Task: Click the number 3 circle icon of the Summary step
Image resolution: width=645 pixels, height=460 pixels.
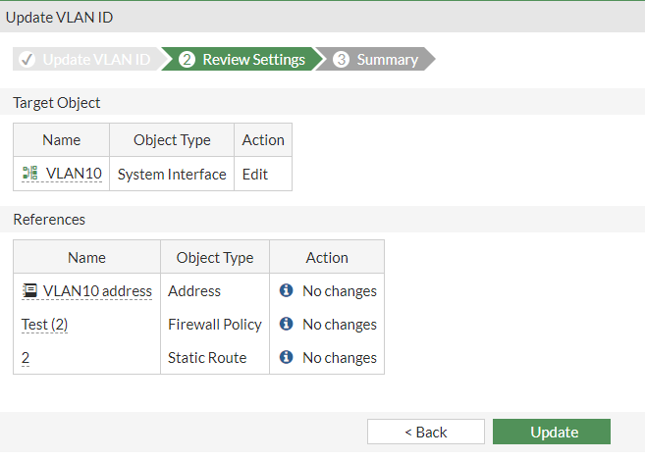Action: coord(342,60)
